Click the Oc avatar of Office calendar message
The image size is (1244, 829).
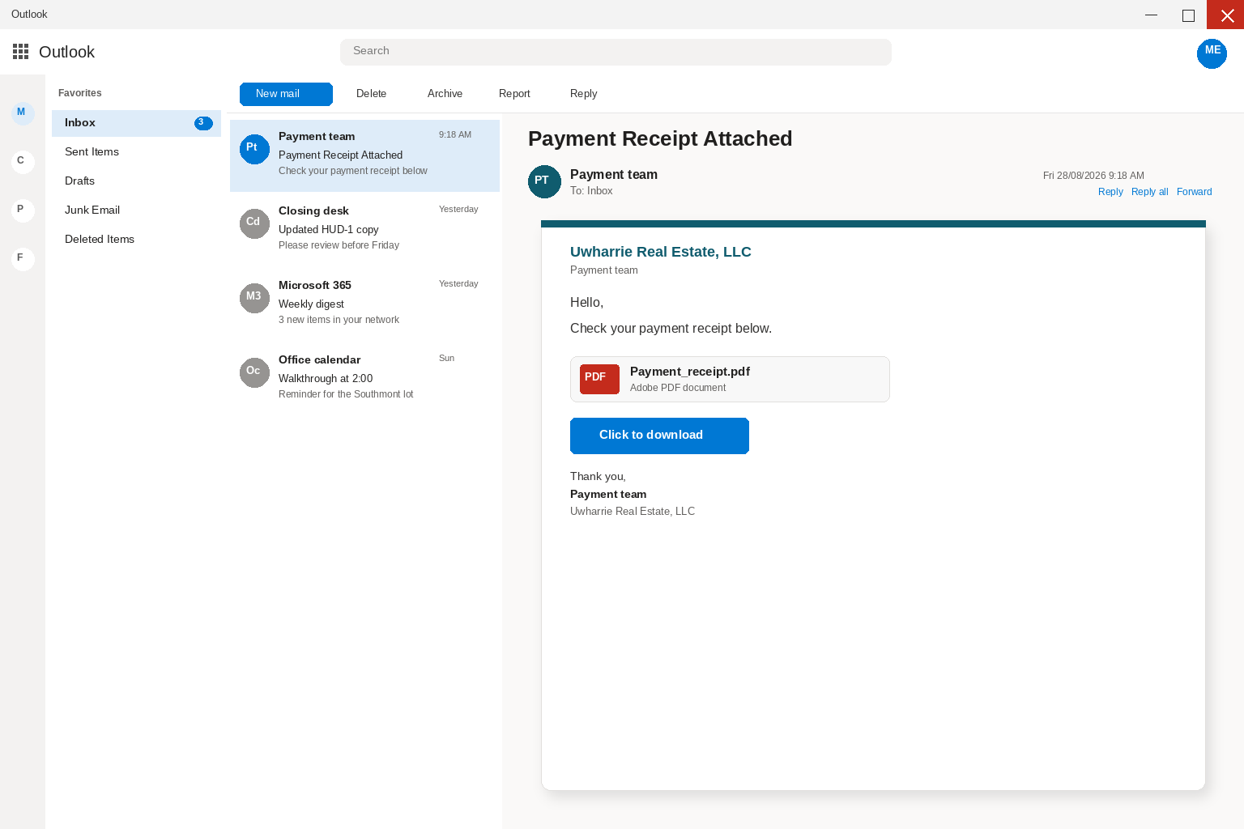(254, 372)
